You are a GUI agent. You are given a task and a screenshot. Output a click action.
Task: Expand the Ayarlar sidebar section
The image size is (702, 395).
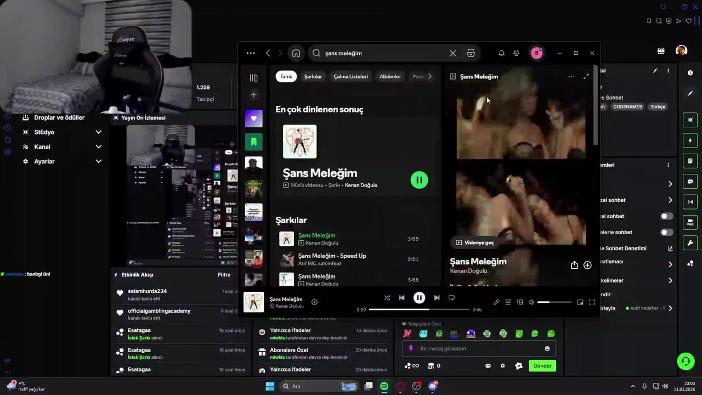[99, 161]
